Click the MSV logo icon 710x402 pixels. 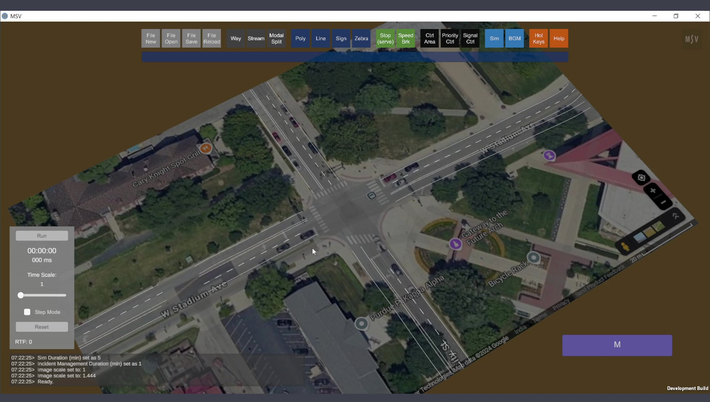click(x=692, y=39)
